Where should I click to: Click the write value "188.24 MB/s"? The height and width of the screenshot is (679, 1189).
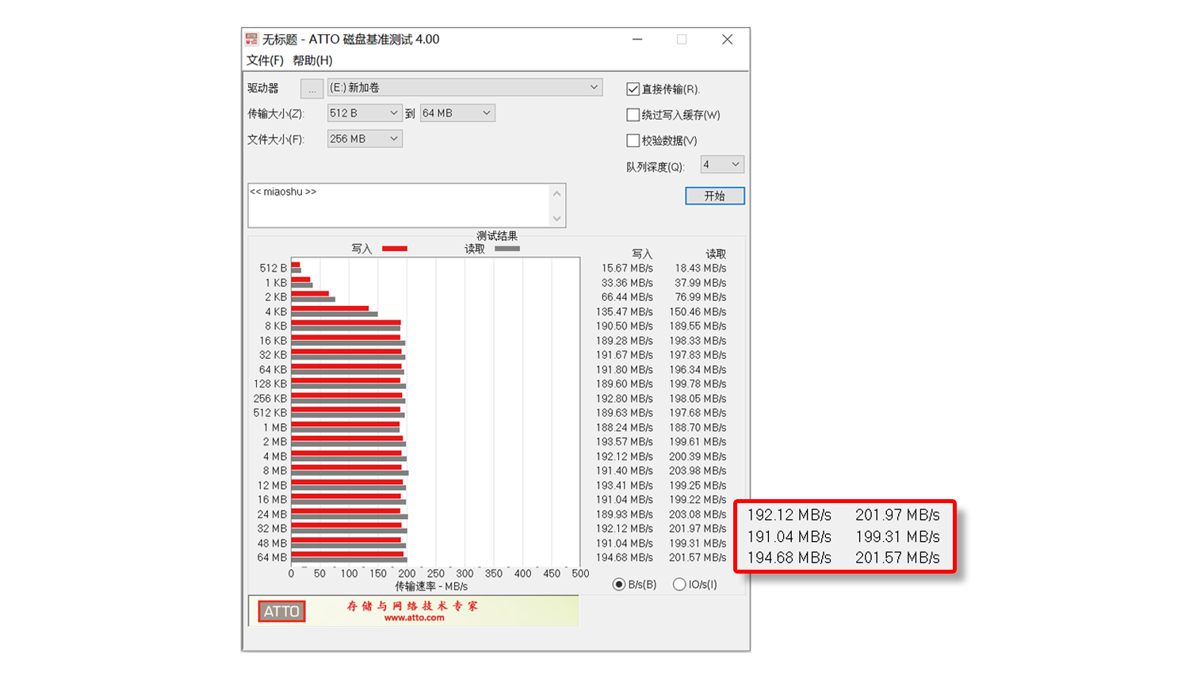625,428
